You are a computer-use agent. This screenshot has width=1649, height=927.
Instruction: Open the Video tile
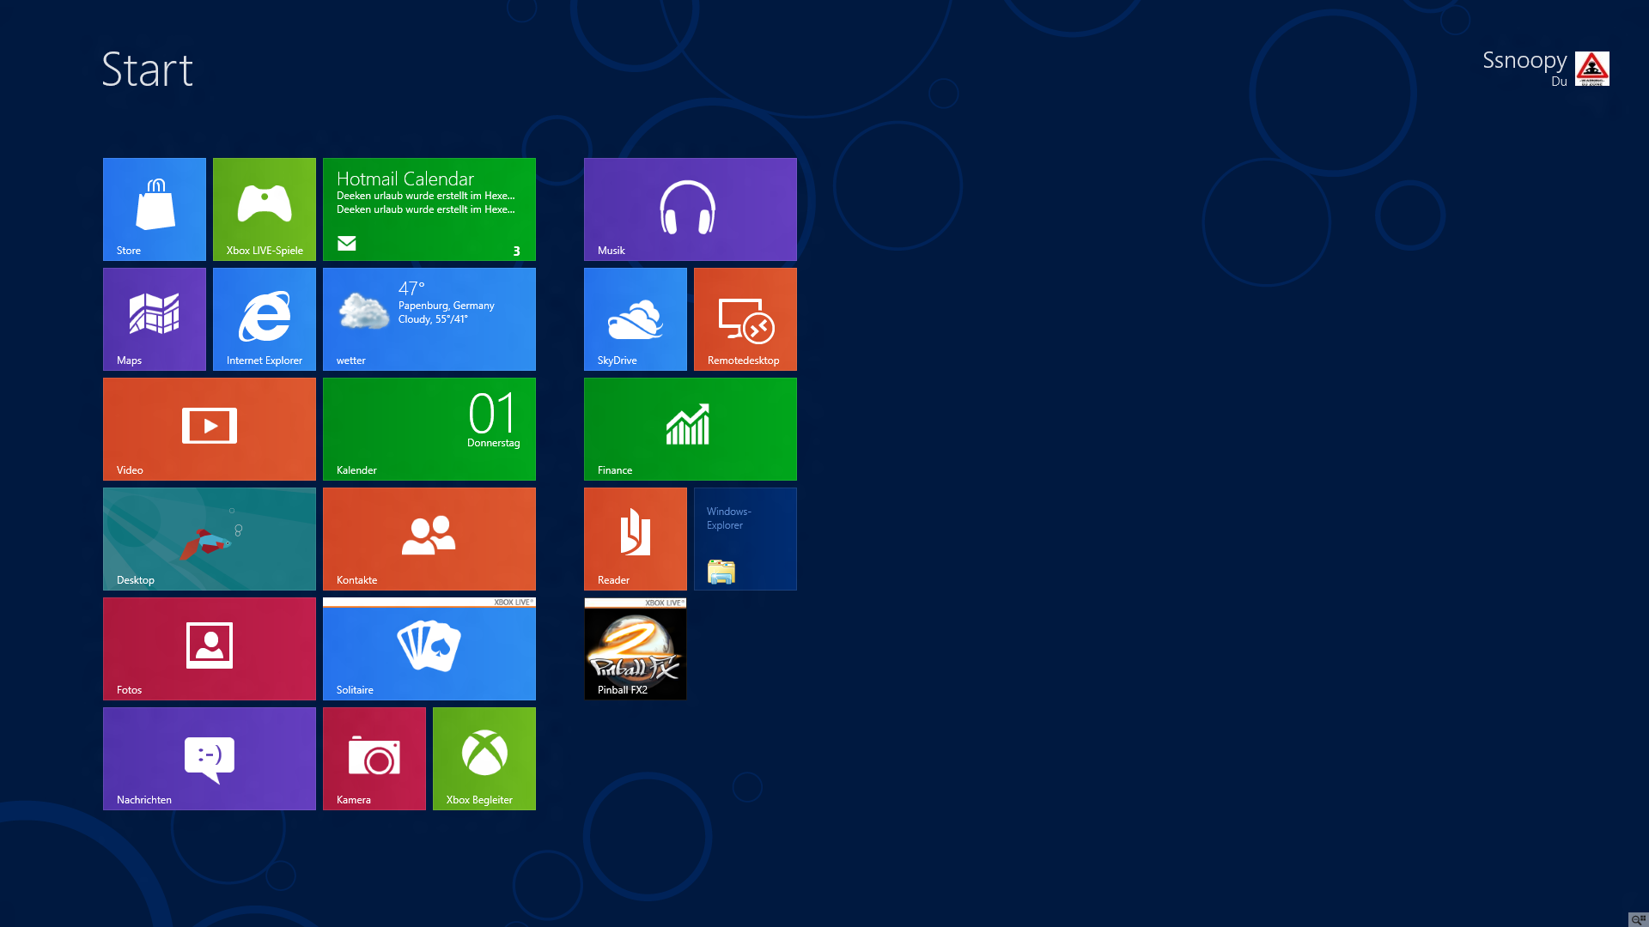210,429
